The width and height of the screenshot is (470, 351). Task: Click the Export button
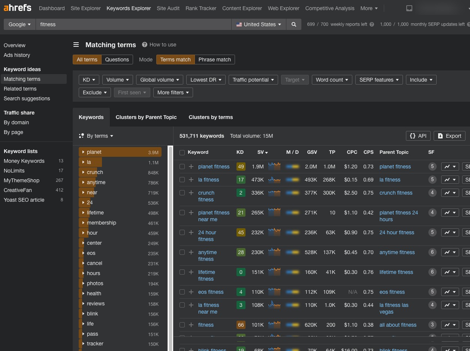click(x=449, y=136)
